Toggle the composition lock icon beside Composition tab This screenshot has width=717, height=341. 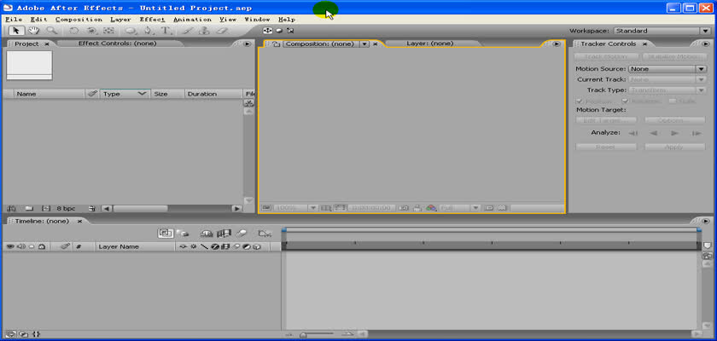tap(277, 43)
